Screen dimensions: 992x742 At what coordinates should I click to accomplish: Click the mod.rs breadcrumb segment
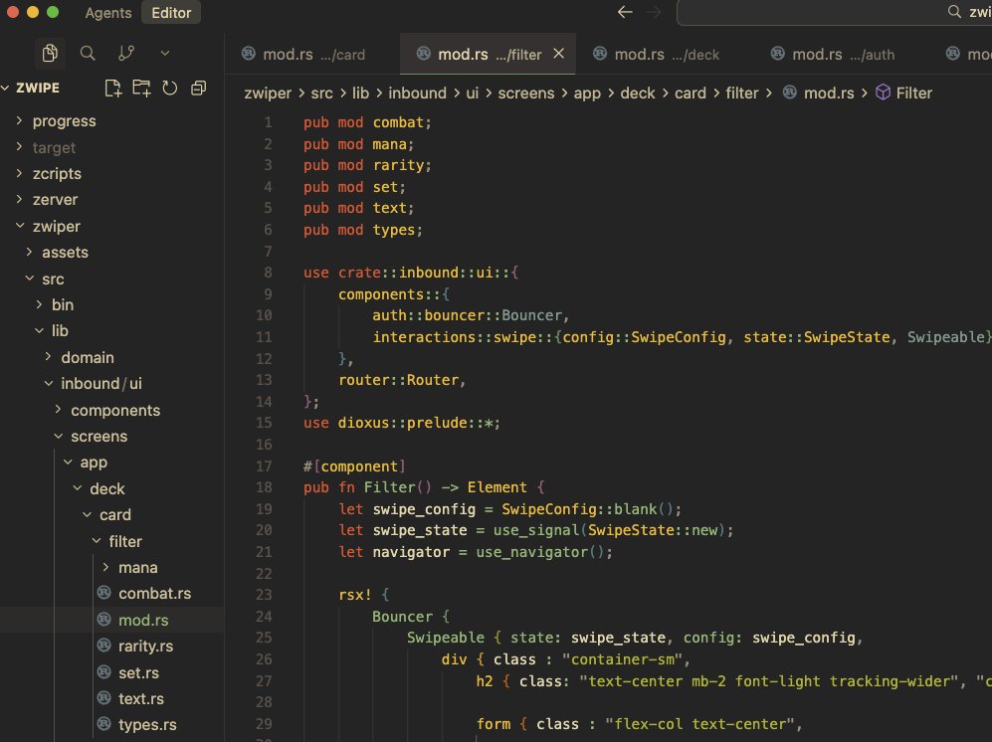coord(828,93)
